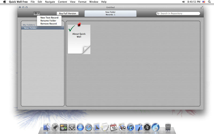Image resolution: width=214 pixels, height=134 pixels.
Task: Open the paper and pen document icon in the Dock
Action: 105,127
